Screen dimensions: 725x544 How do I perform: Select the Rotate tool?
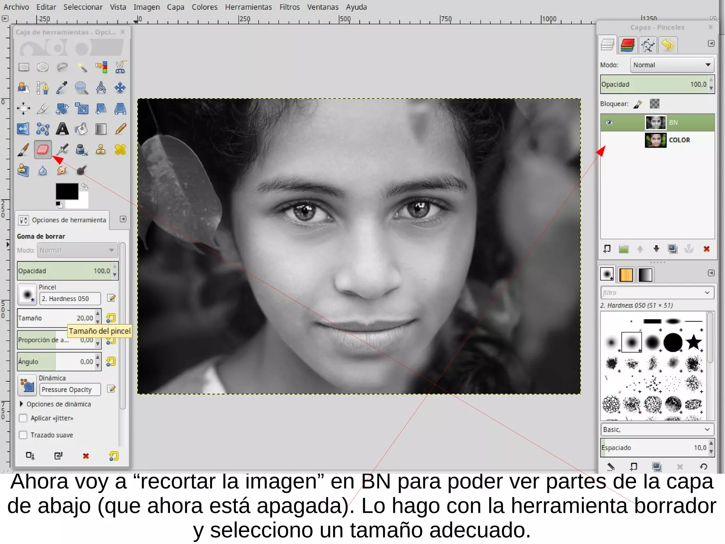click(x=62, y=108)
